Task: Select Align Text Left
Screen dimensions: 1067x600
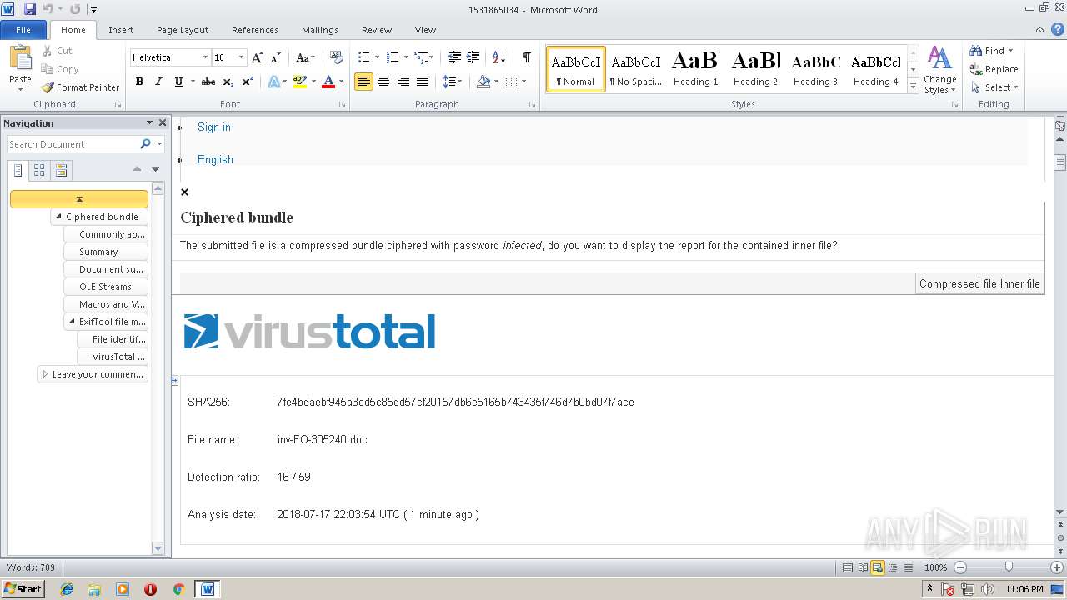Action: tap(363, 82)
